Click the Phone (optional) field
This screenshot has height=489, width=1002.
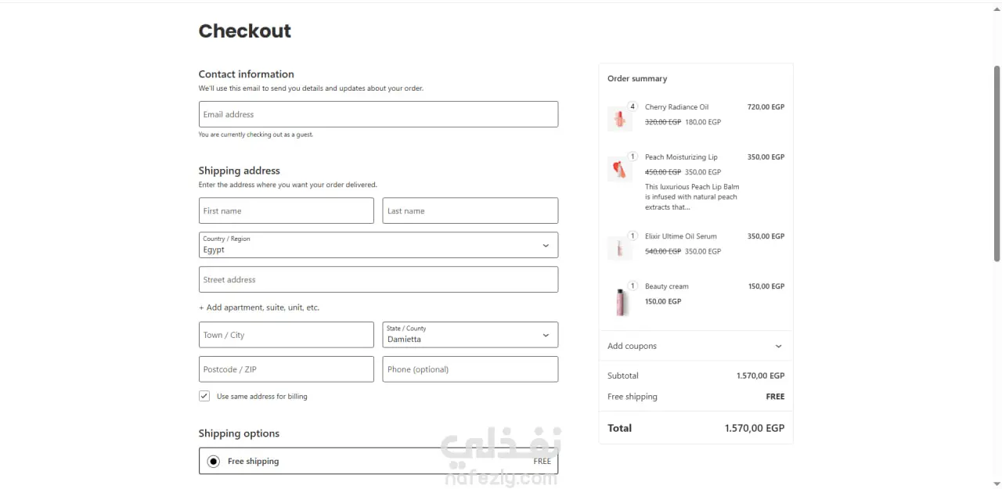tap(470, 369)
